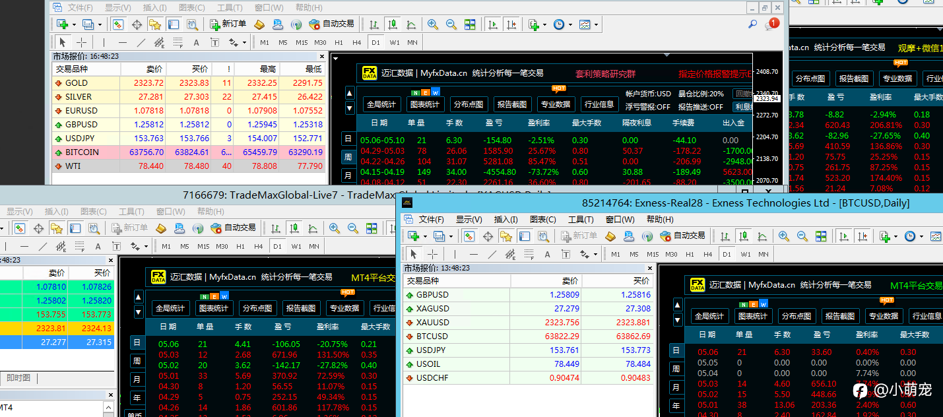Viewport: 943px width, 417px height.
Task: Open MetaEditor book icon in top window
Action: pos(259,24)
